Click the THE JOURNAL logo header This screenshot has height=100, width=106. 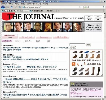click(29, 17)
